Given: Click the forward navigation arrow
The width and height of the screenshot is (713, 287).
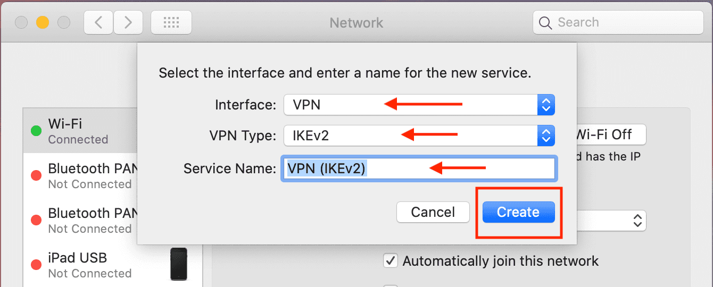Looking at the screenshot, I should click(128, 22).
